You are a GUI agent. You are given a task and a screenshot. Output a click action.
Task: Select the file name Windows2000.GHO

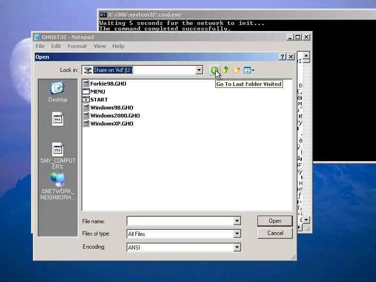click(115, 116)
